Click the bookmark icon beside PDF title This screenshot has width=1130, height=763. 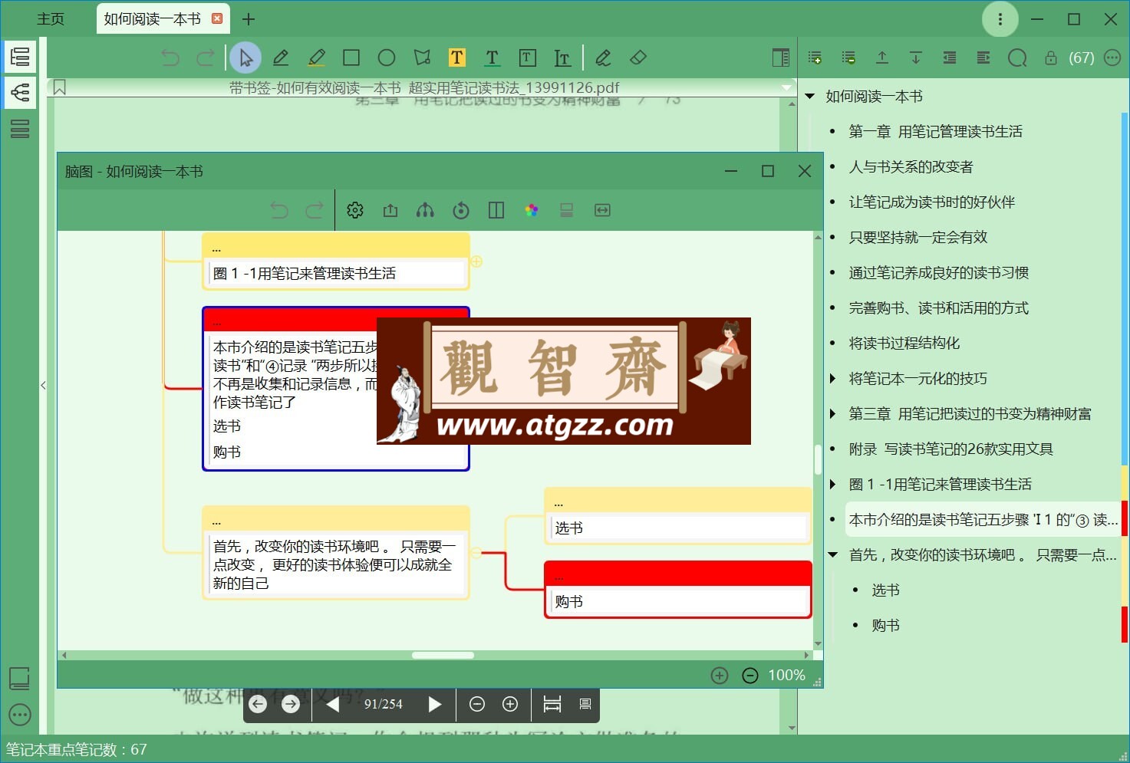60,87
